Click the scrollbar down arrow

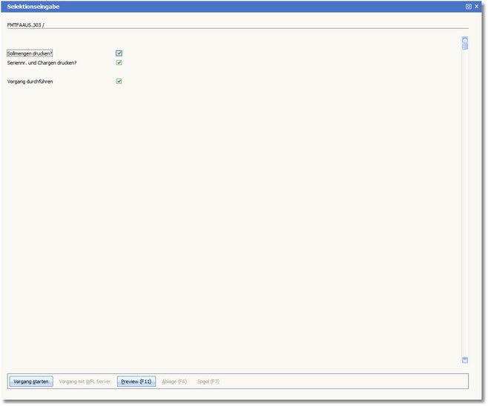(465, 360)
